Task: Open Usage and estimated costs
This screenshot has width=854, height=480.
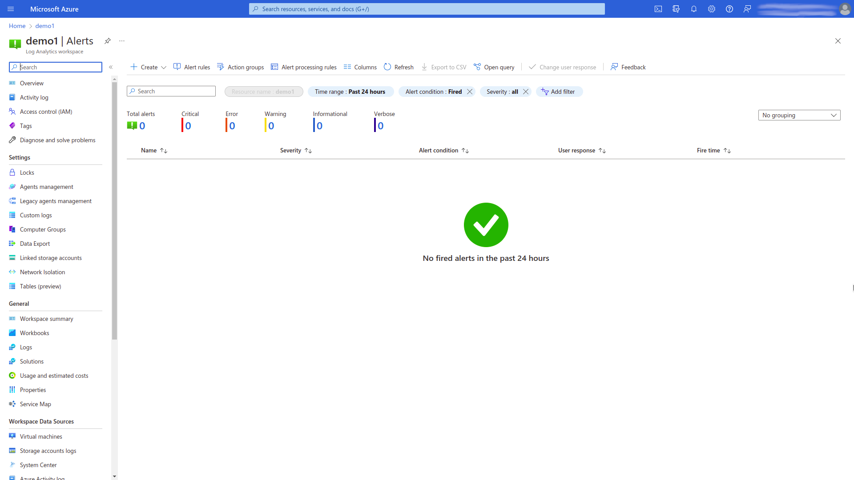Action: (56, 376)
